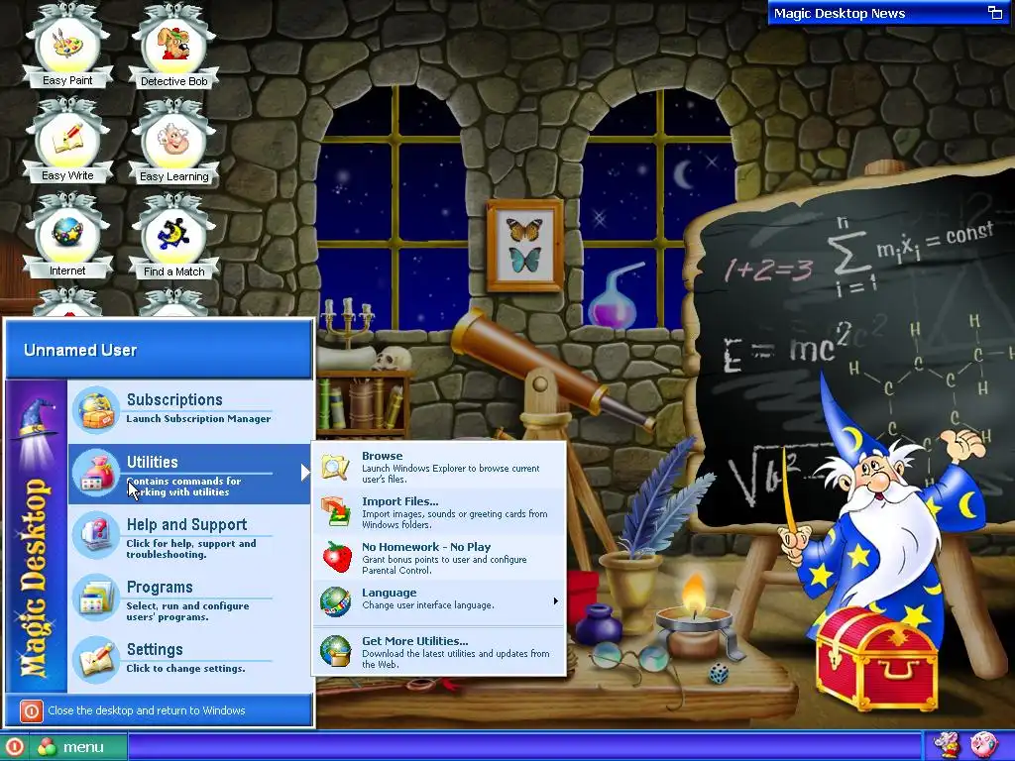The width and height of the screenshot is (1015, 761).
Task: Click 'Launch Subscription Manager' description text
Action: pyautogui.click(x=198, y=419)
